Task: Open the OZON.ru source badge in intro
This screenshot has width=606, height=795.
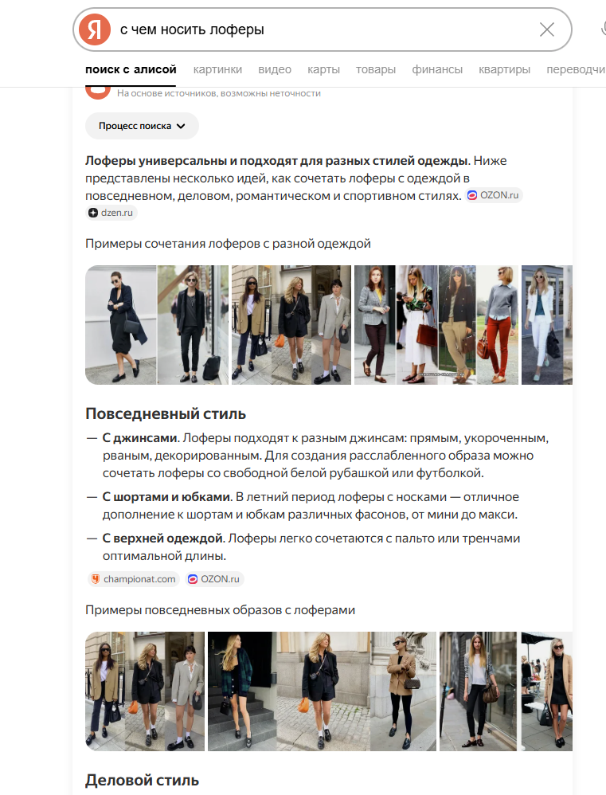Action: pyautogui.click(x=494, y=195)
